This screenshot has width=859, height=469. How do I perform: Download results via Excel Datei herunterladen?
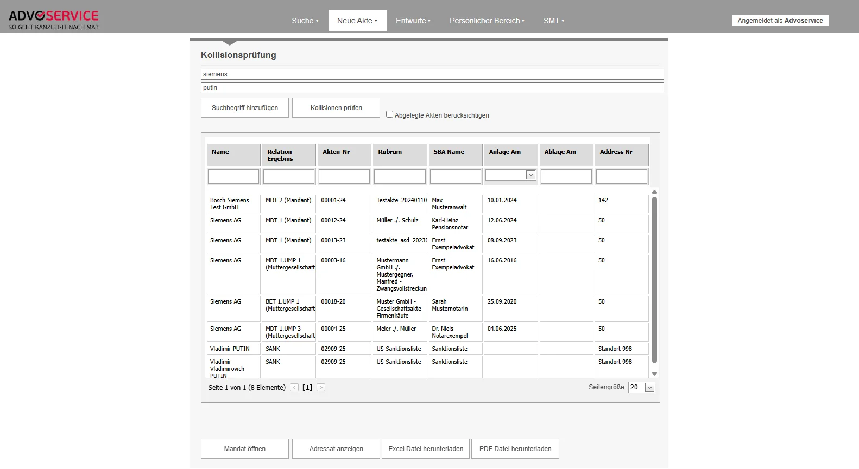coord(426,449)
